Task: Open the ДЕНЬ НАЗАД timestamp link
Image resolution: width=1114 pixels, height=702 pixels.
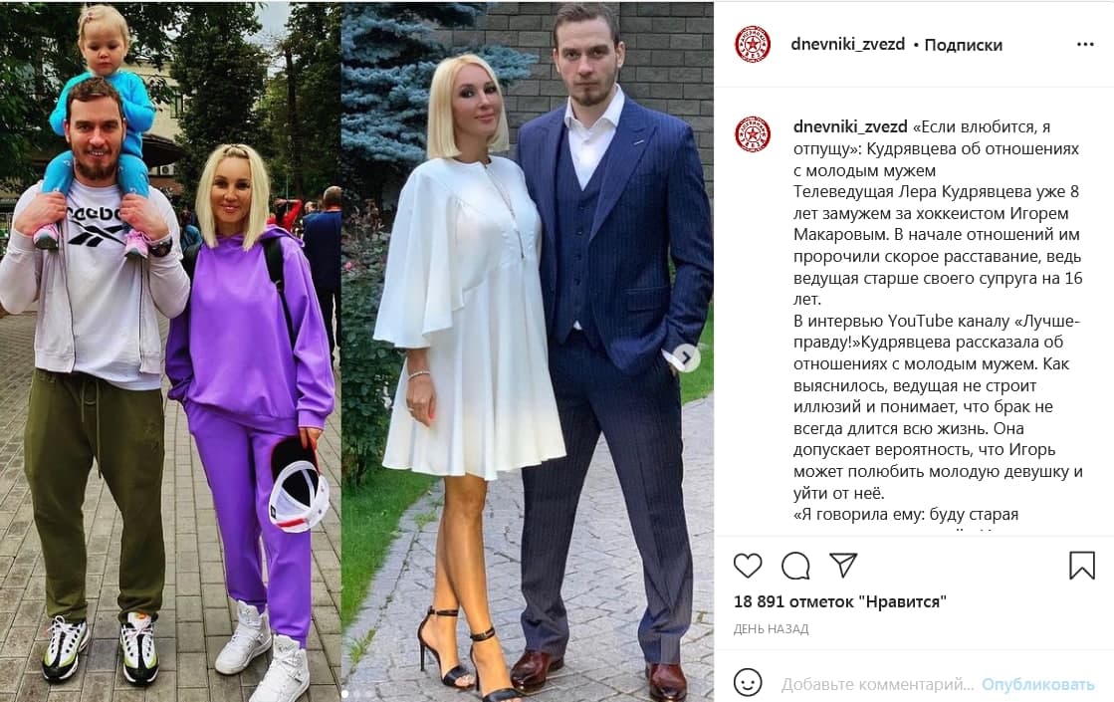Action: 771,629
